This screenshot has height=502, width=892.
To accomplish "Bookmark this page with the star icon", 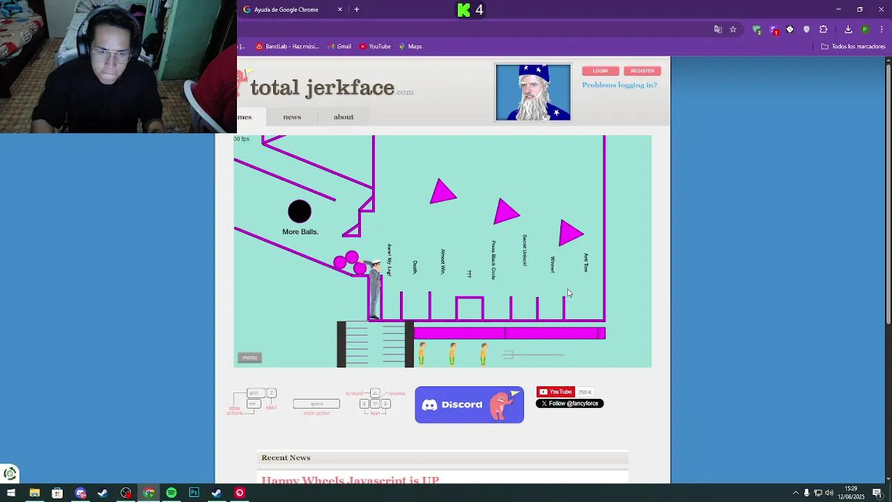I will coord(733,29).
